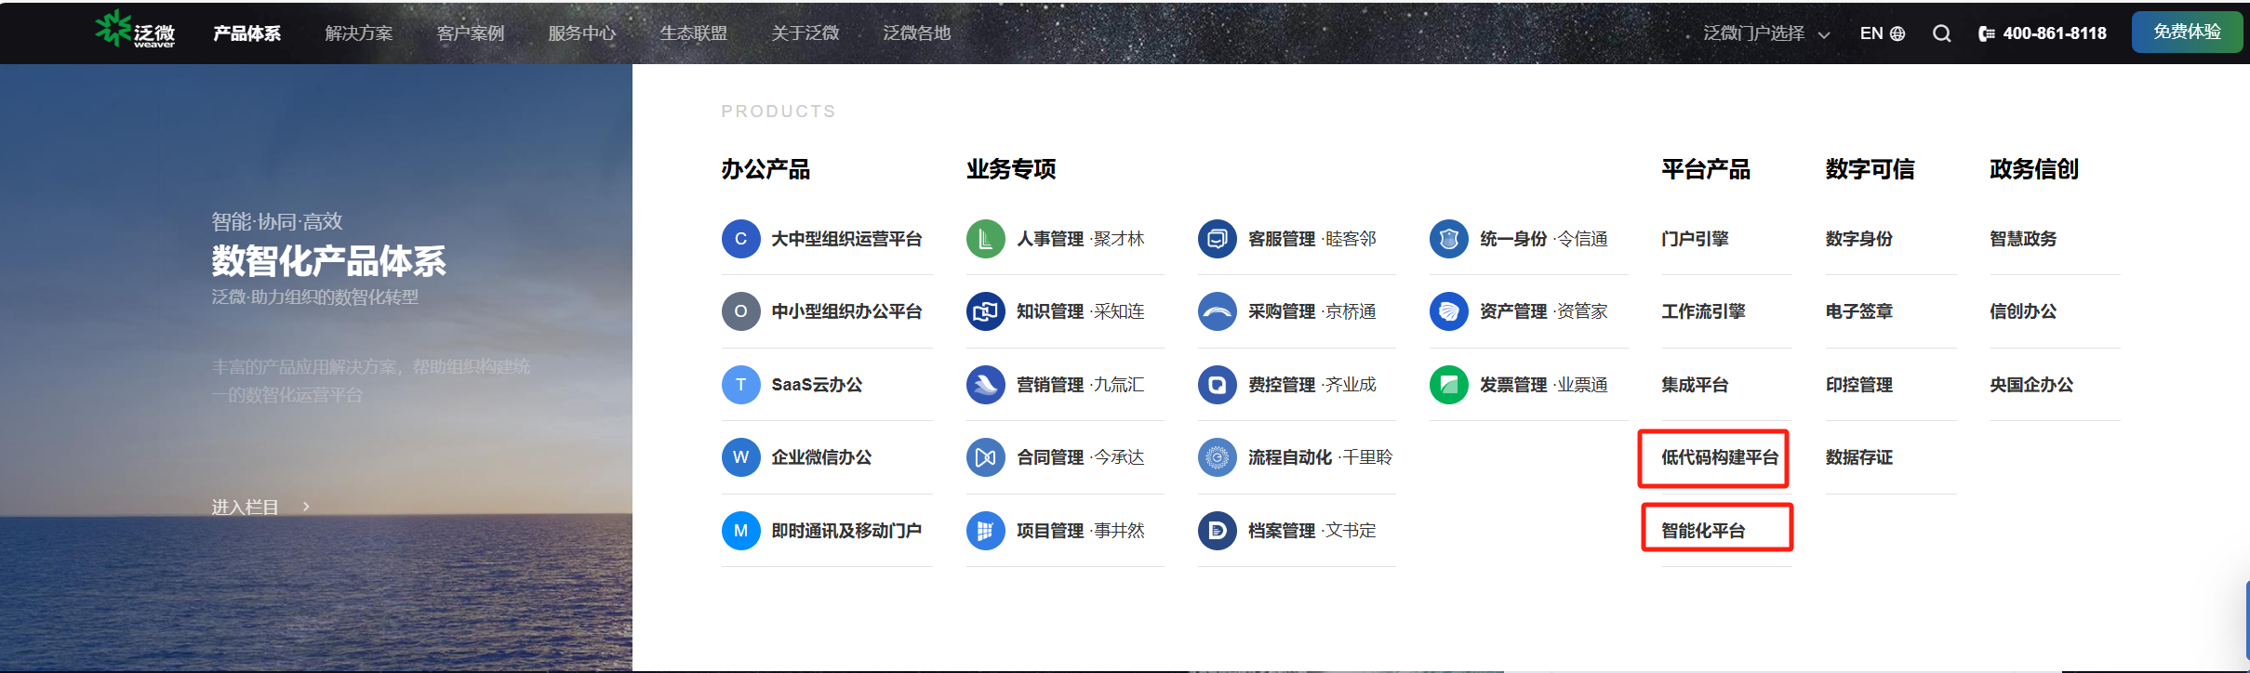Click the 数智化产品体系 banner heading
The image size is (2250, 673).
(329, 261)
